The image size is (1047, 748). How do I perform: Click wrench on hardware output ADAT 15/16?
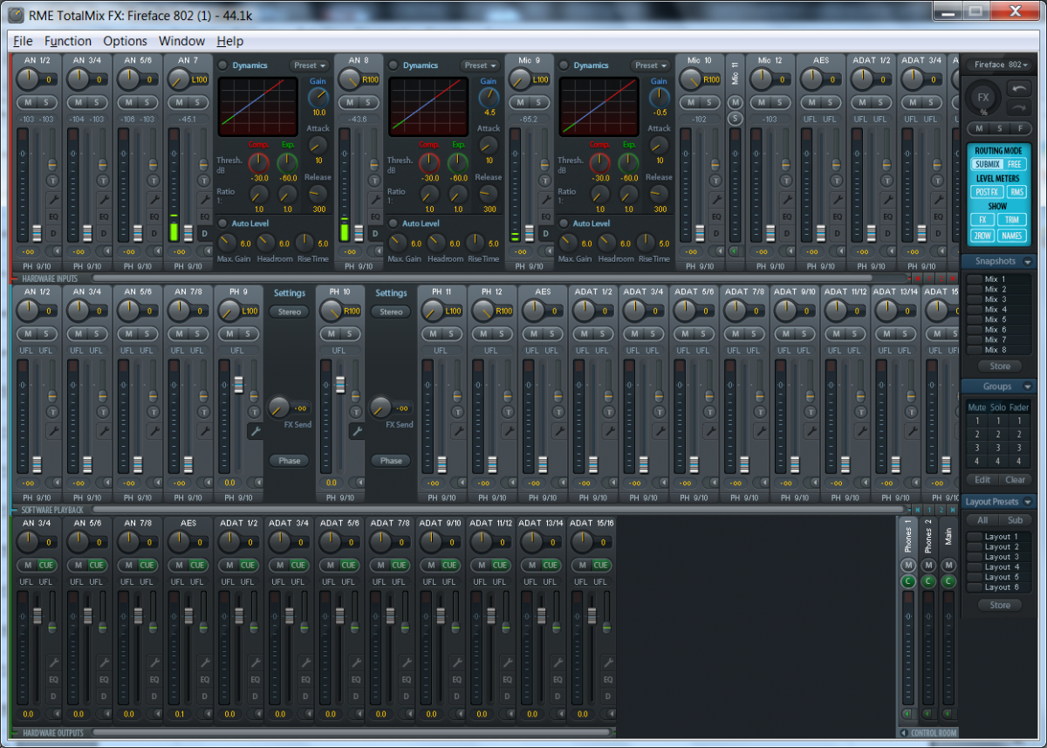610,662
